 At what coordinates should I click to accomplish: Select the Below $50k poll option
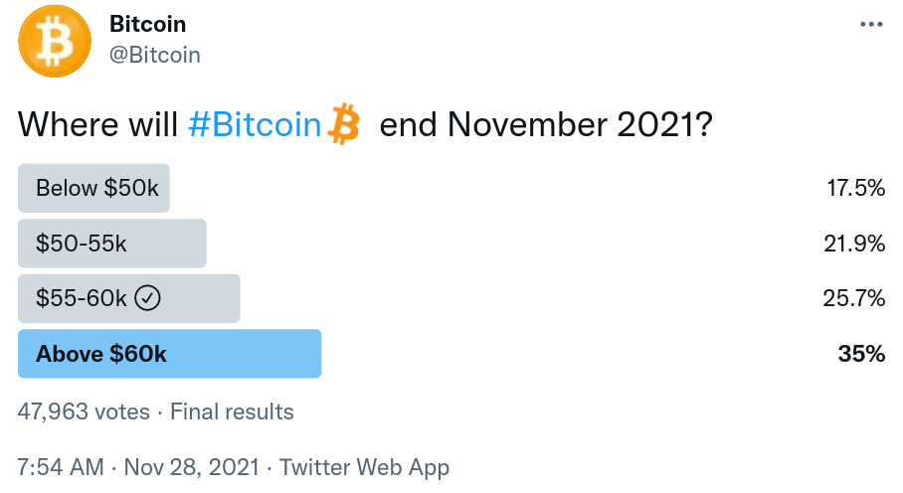(x=94, y=189)
